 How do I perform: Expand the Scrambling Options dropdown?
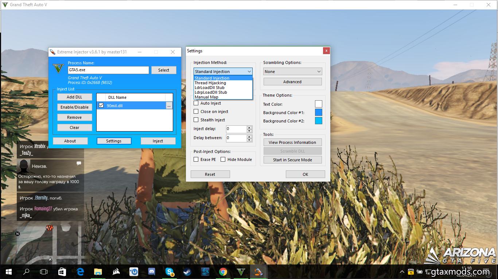point(292,72)
